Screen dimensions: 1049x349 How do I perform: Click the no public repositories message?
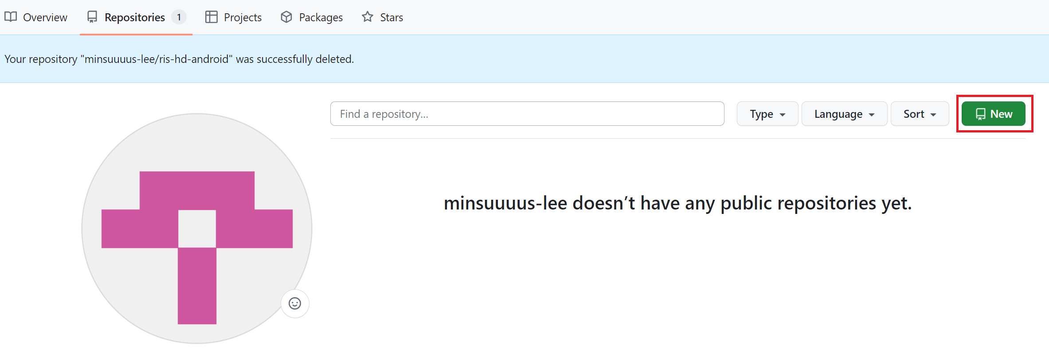point(677,203)
